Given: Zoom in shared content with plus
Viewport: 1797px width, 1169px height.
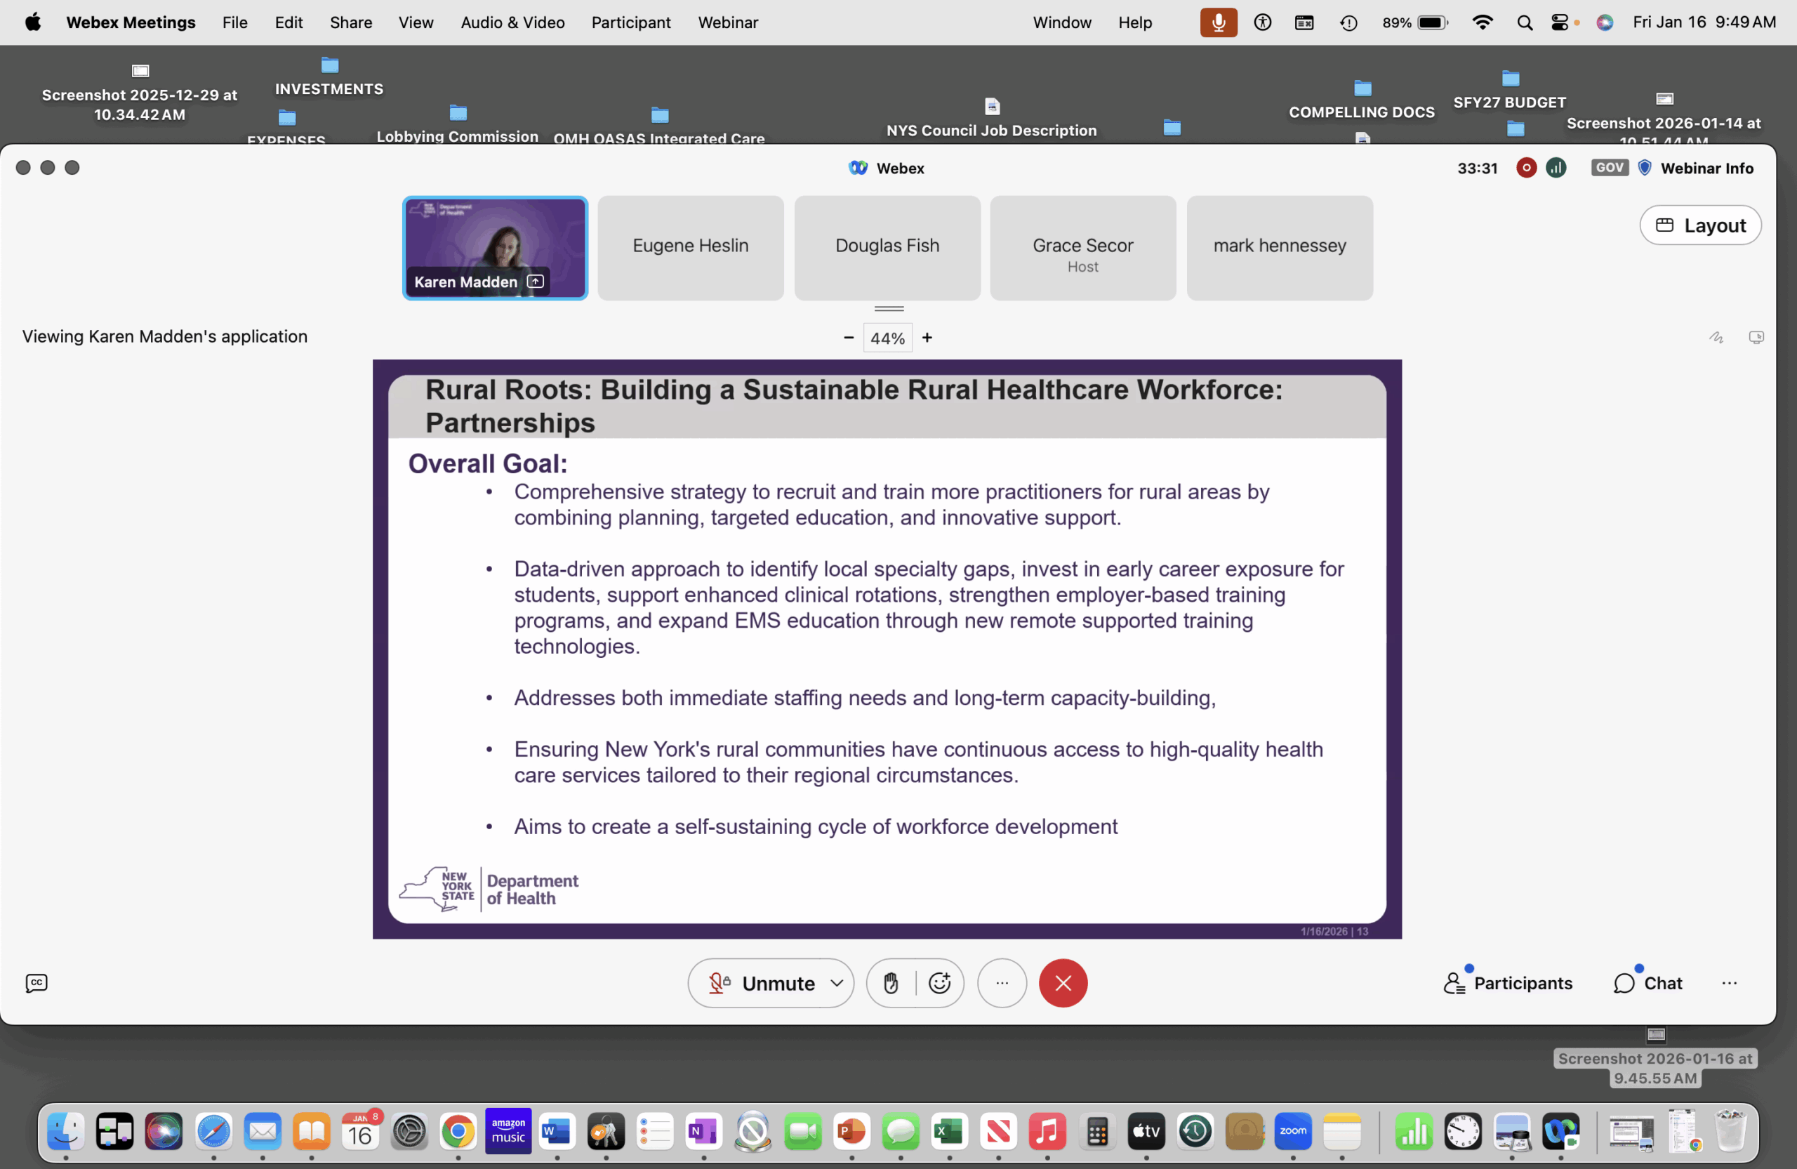Looking at the screenshot, I should coord(927,338).
